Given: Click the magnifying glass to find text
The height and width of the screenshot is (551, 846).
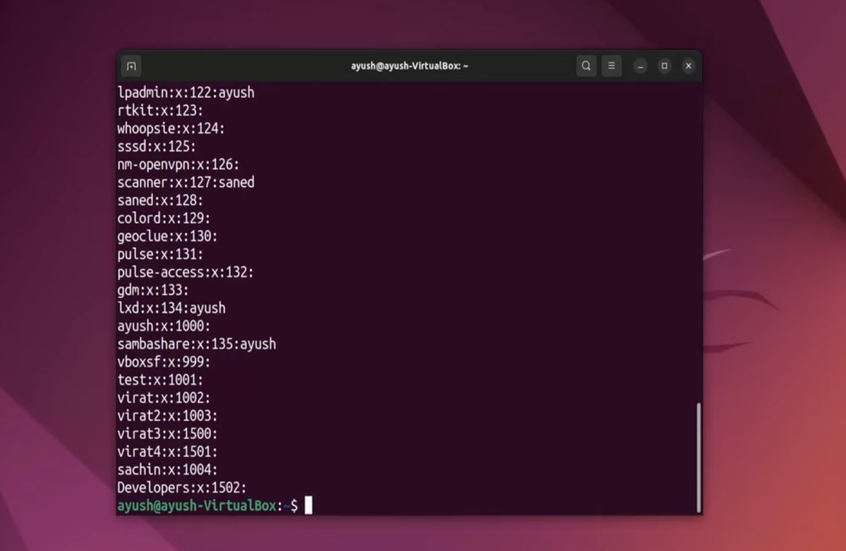Looking at the screenshot, I should point(586,66).
